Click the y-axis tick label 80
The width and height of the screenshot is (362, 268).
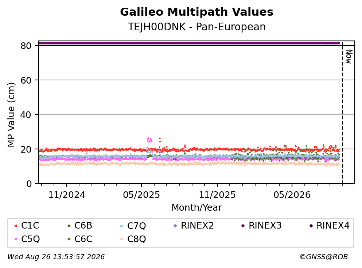[26, 46]
